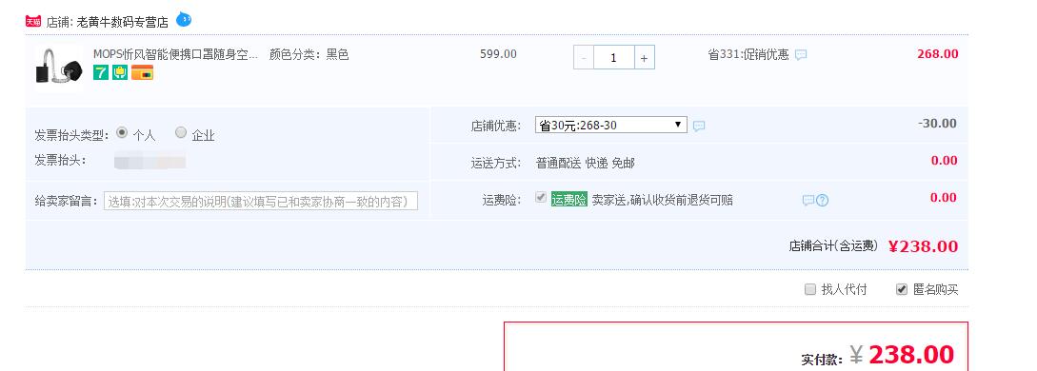Open the question mark help icon for 运费险
Screen dimensions: 1037x371
coord(822,200)
